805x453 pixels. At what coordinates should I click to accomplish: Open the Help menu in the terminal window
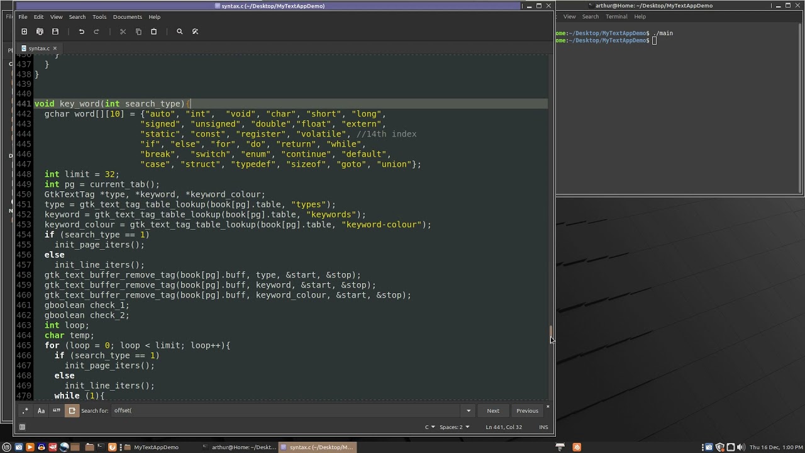coord(640,17)
